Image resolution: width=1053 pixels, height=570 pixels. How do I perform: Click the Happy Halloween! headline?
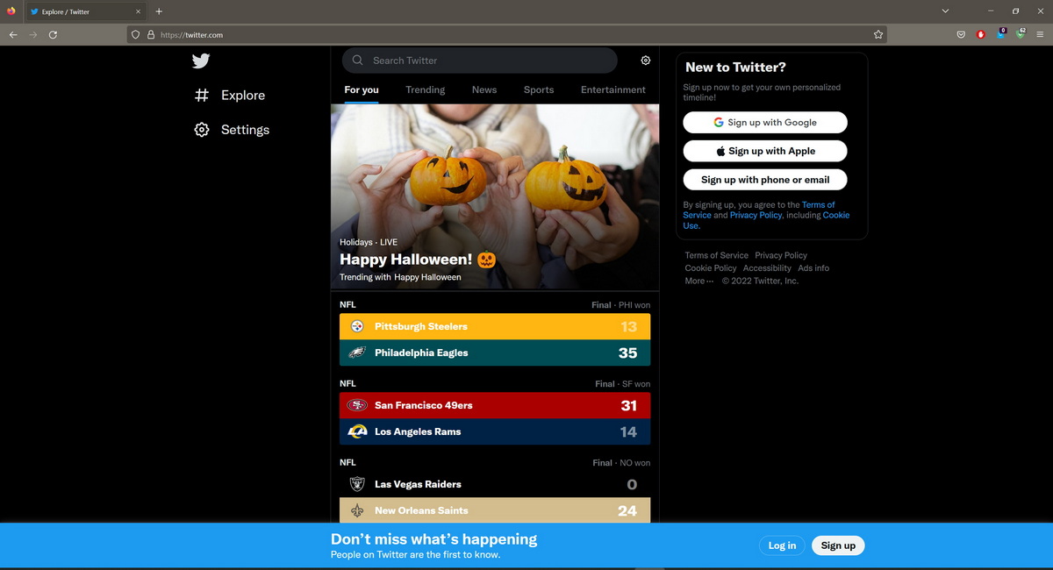pos(418,260)
